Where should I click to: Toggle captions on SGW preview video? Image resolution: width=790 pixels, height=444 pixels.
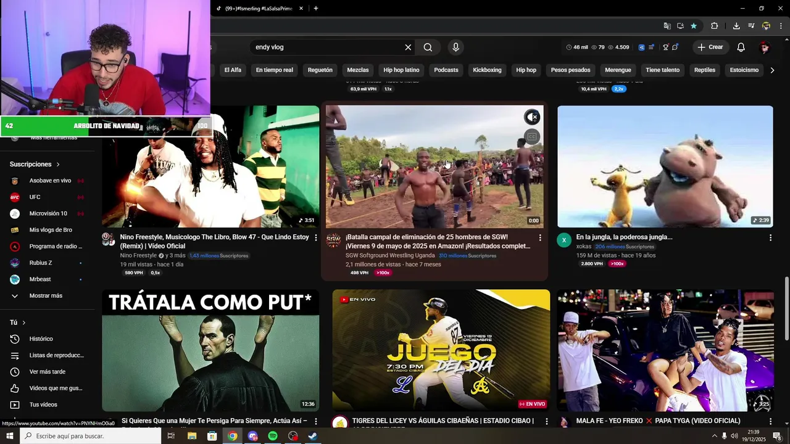click(532, 136)
